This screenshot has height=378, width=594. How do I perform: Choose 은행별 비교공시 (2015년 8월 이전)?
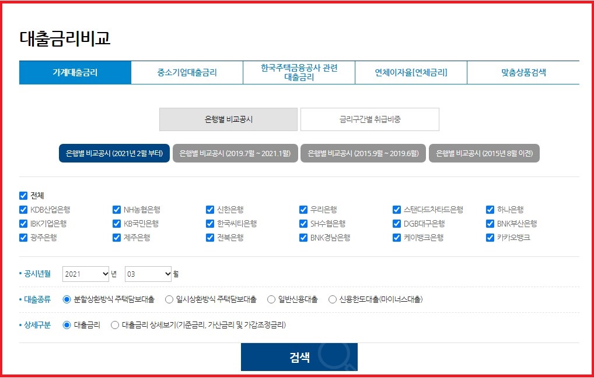point(484,153)
